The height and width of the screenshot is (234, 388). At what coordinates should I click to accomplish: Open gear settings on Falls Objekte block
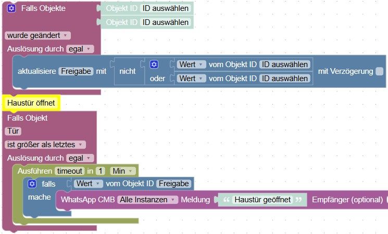coord(11,8)
